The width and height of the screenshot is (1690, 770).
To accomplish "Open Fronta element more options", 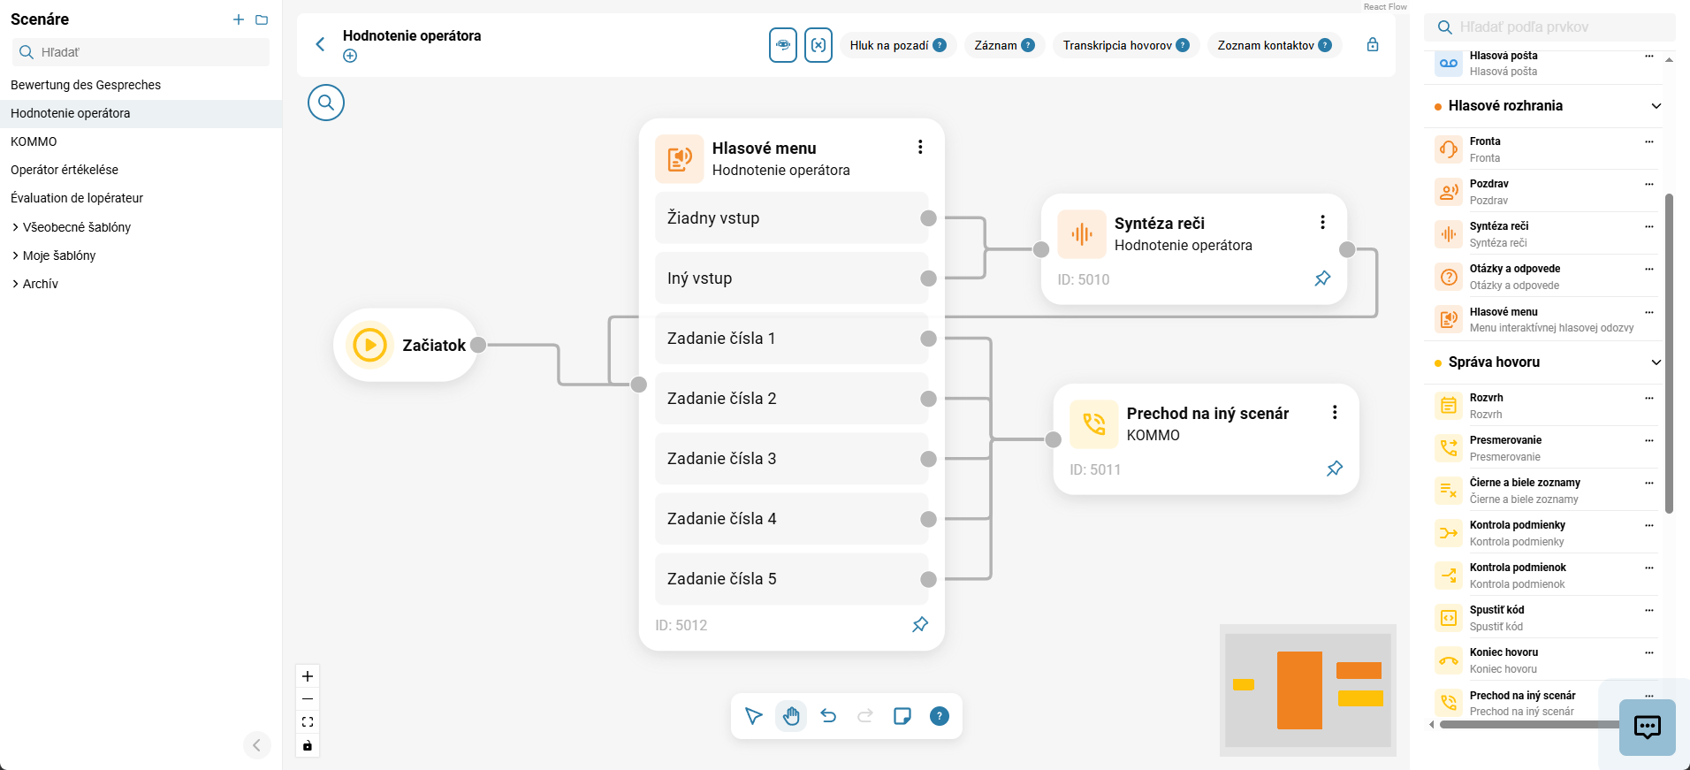I will 1649,141.
